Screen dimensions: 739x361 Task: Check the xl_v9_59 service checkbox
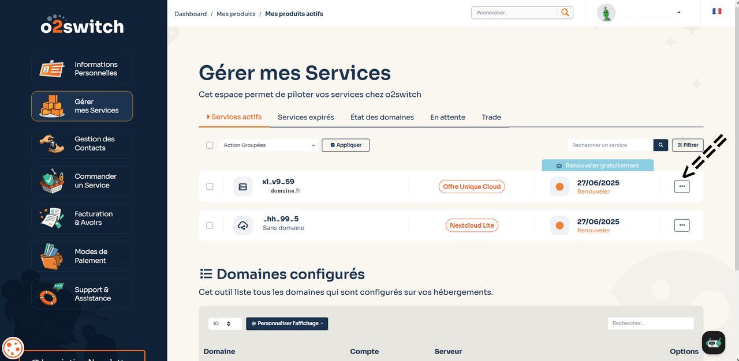point(210,186)
